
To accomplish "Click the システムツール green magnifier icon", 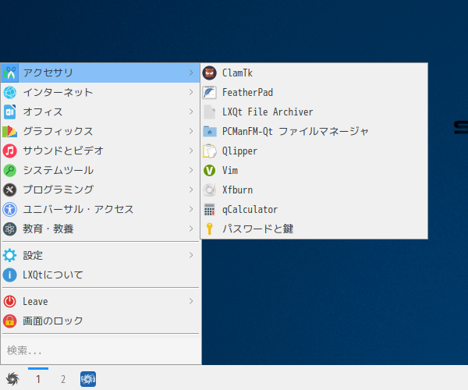I will pos(10,170).
